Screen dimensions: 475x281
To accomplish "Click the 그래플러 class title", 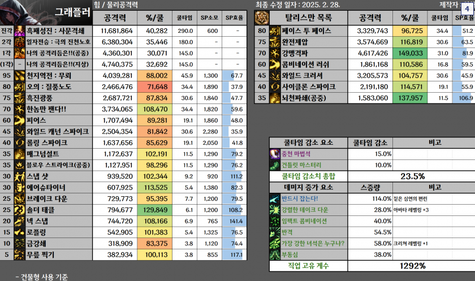I will pyautogui.click(x=72, y=11).
